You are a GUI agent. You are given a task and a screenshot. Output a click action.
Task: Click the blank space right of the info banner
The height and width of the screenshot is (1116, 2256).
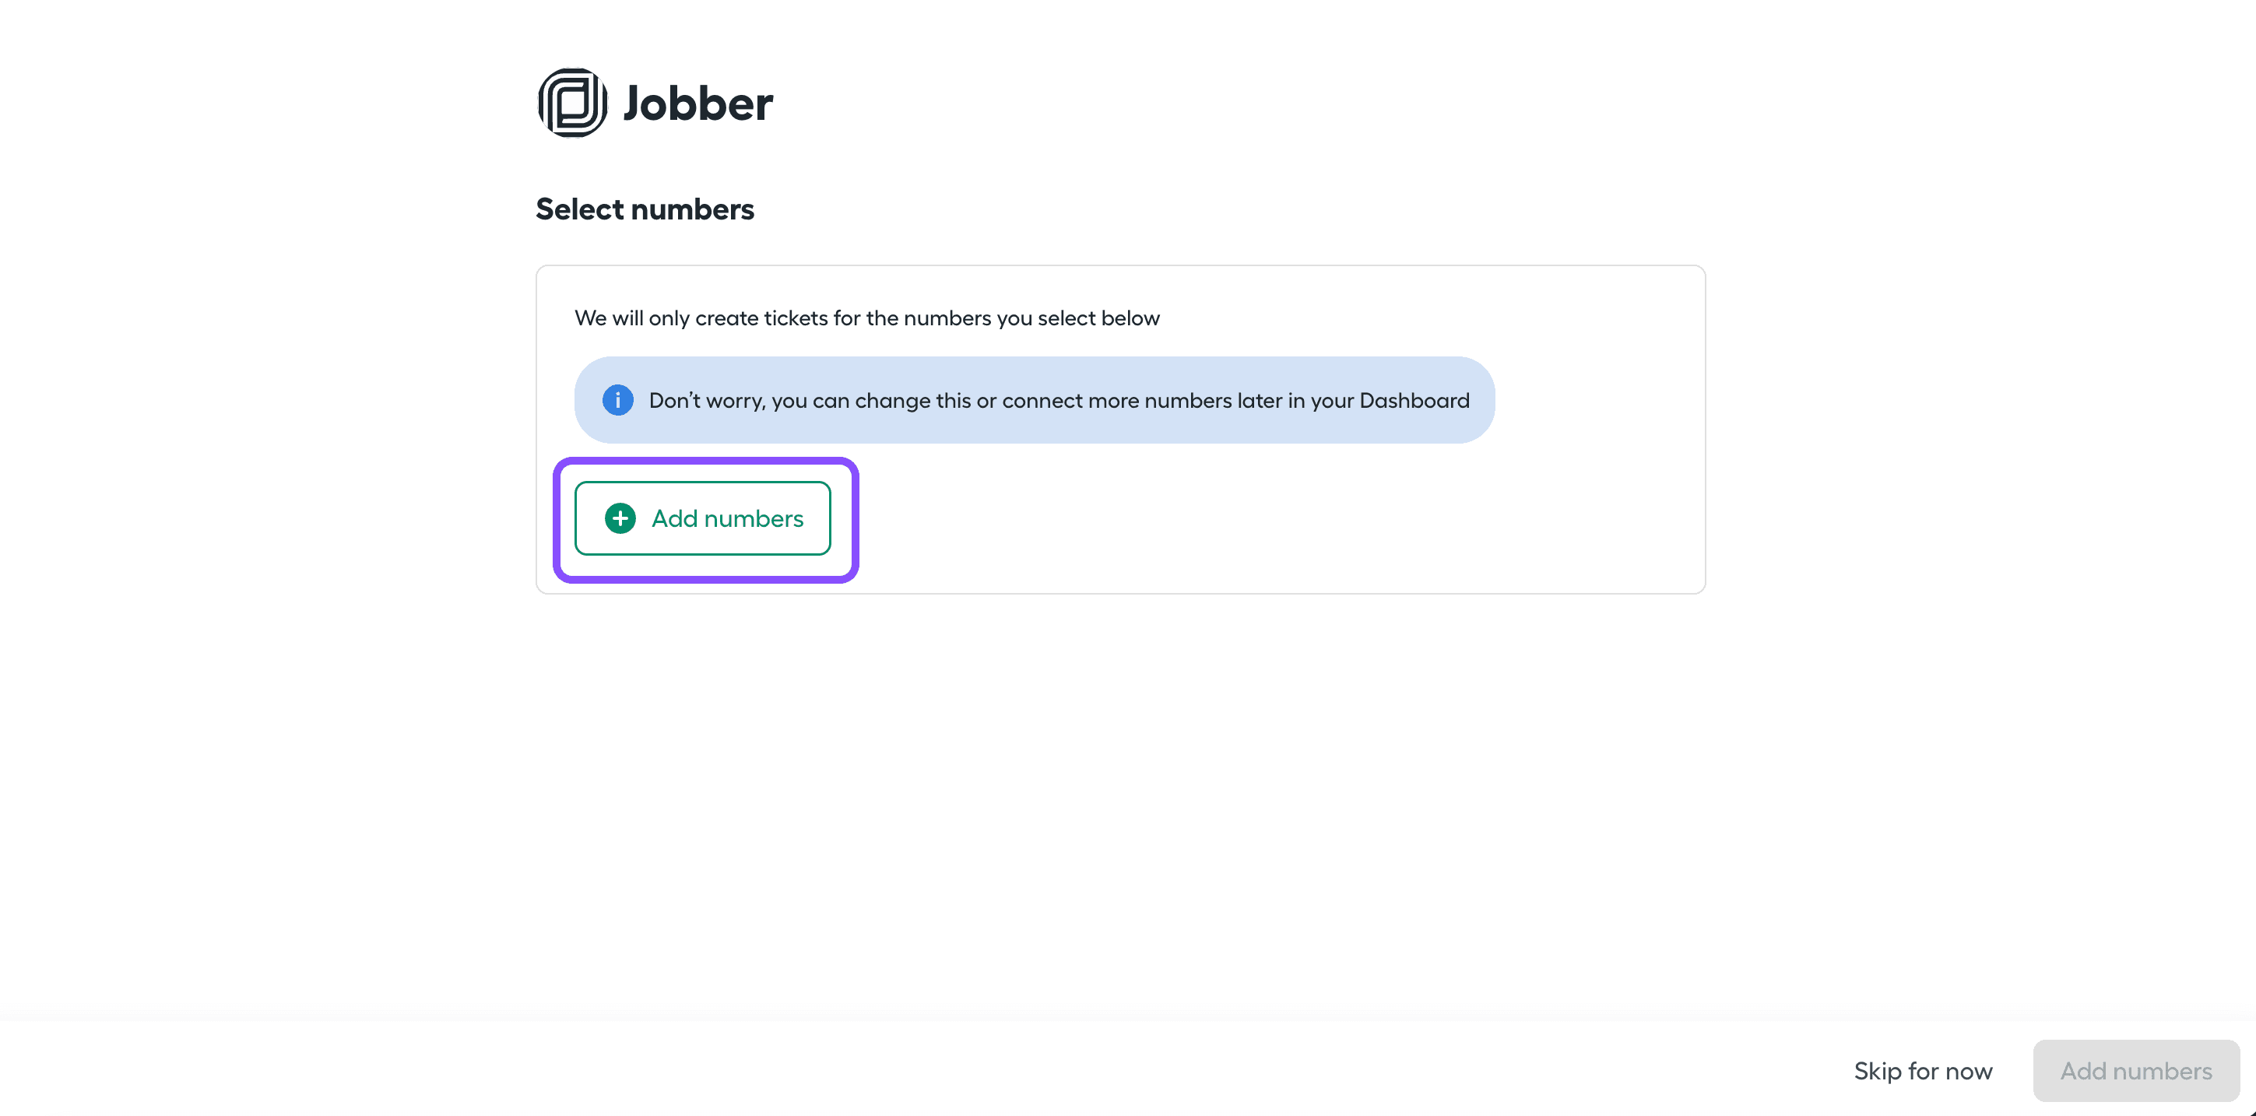point(1598,400)
